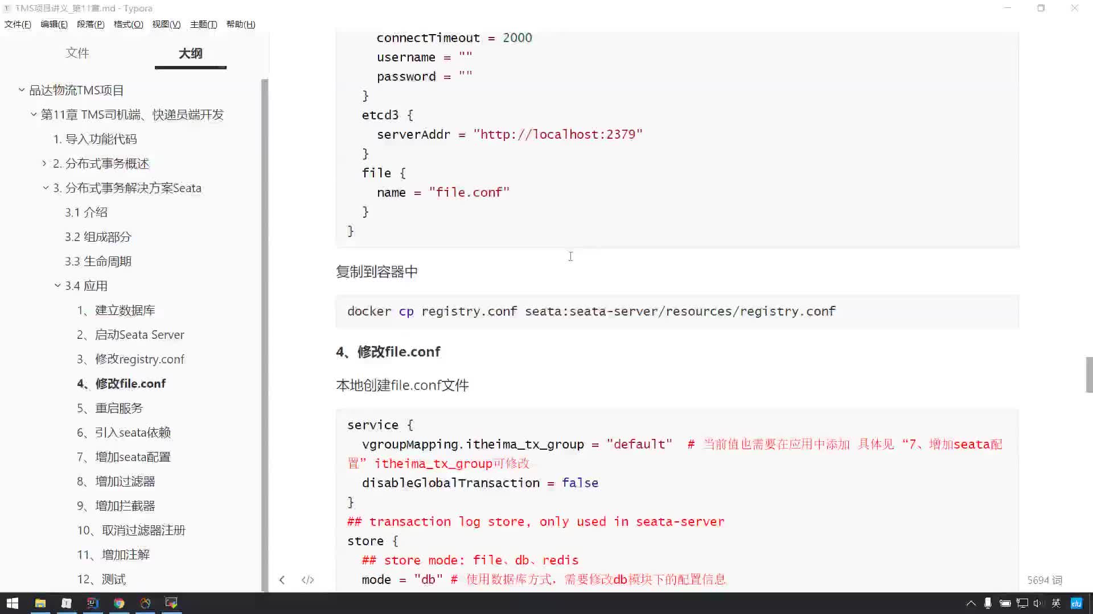Open the 主题(T) menu
The height and width of the screenshot is (614, 1093).
pos(203,24)
